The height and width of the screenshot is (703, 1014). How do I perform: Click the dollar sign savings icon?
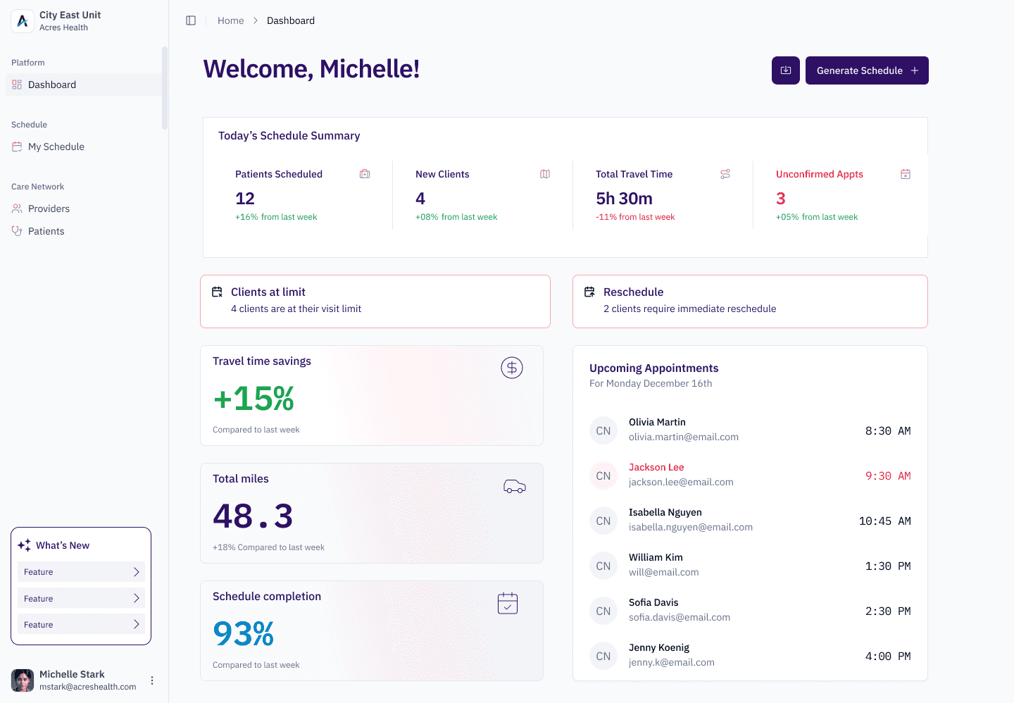point(512,368)
